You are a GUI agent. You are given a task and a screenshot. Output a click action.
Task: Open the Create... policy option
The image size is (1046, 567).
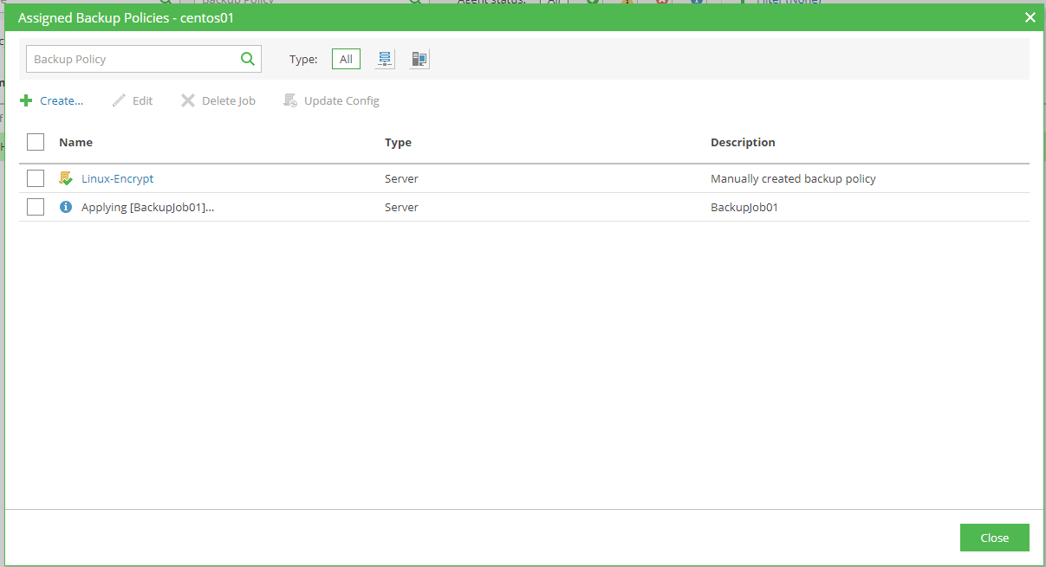click(62, 100)
